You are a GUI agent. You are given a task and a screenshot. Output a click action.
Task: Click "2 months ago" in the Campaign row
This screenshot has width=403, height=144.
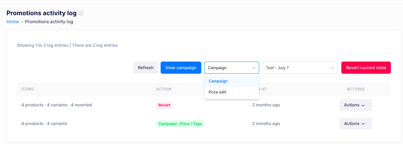pos(266,124)
